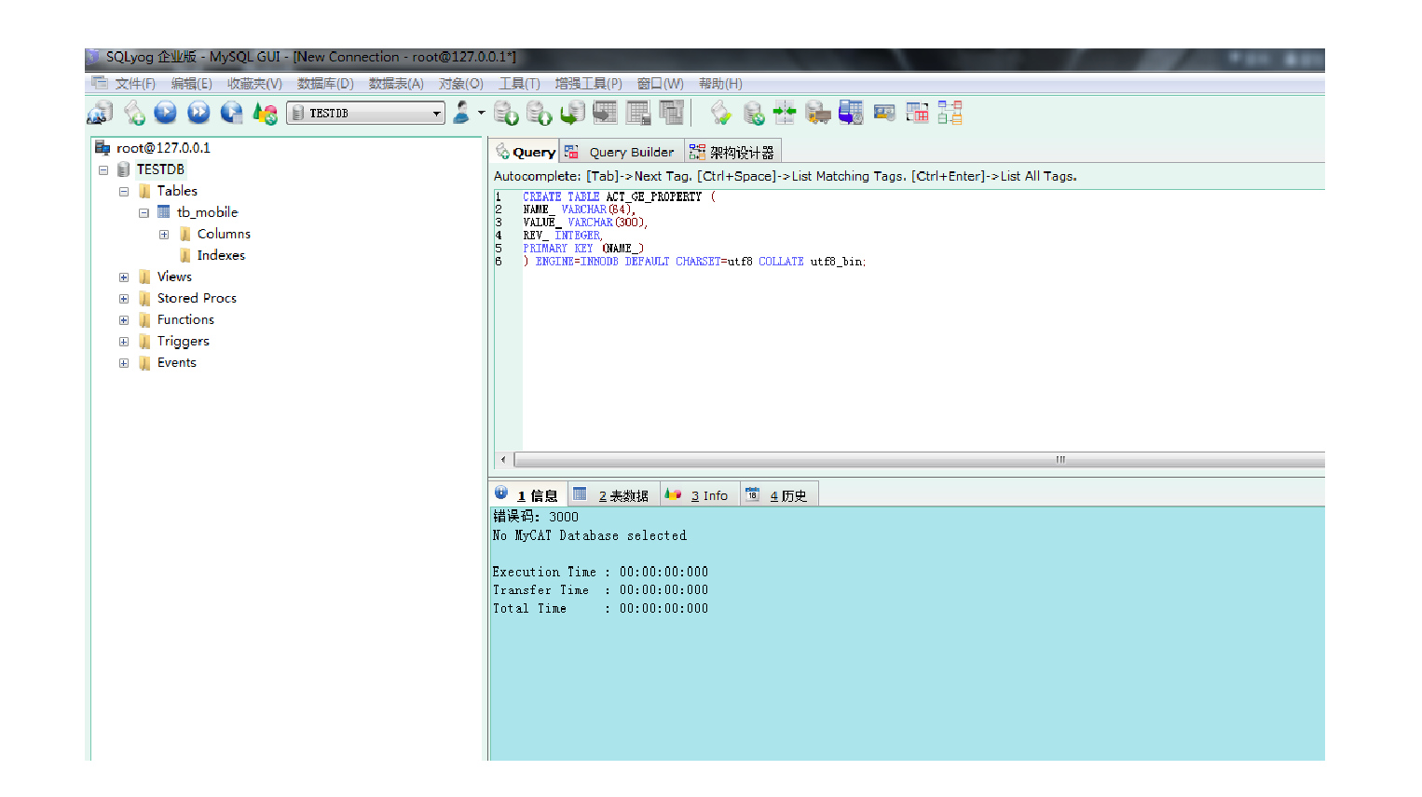Click the database icon with the green up arrow
Screen dimensions: 1422x797
click(x=540, y=113)
